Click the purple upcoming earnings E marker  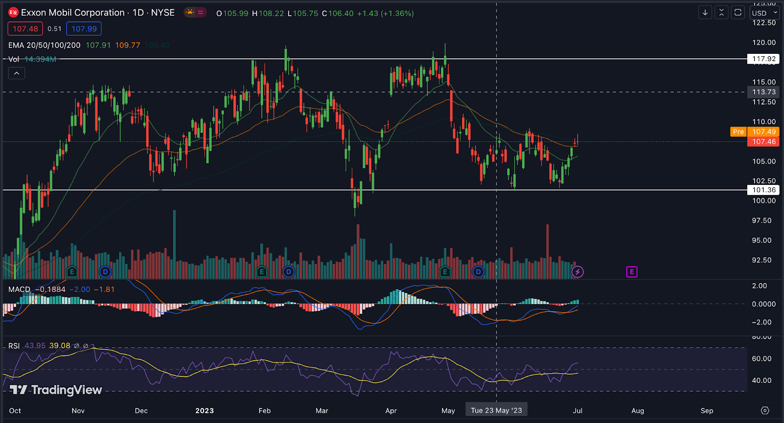pyautogui.click(x=632, y=272)
